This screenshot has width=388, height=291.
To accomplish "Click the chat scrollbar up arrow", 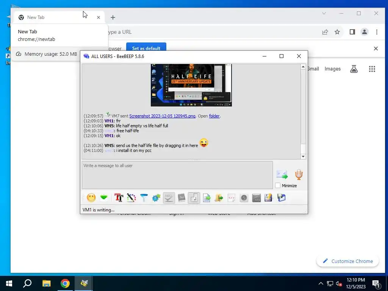I will 303,67.
